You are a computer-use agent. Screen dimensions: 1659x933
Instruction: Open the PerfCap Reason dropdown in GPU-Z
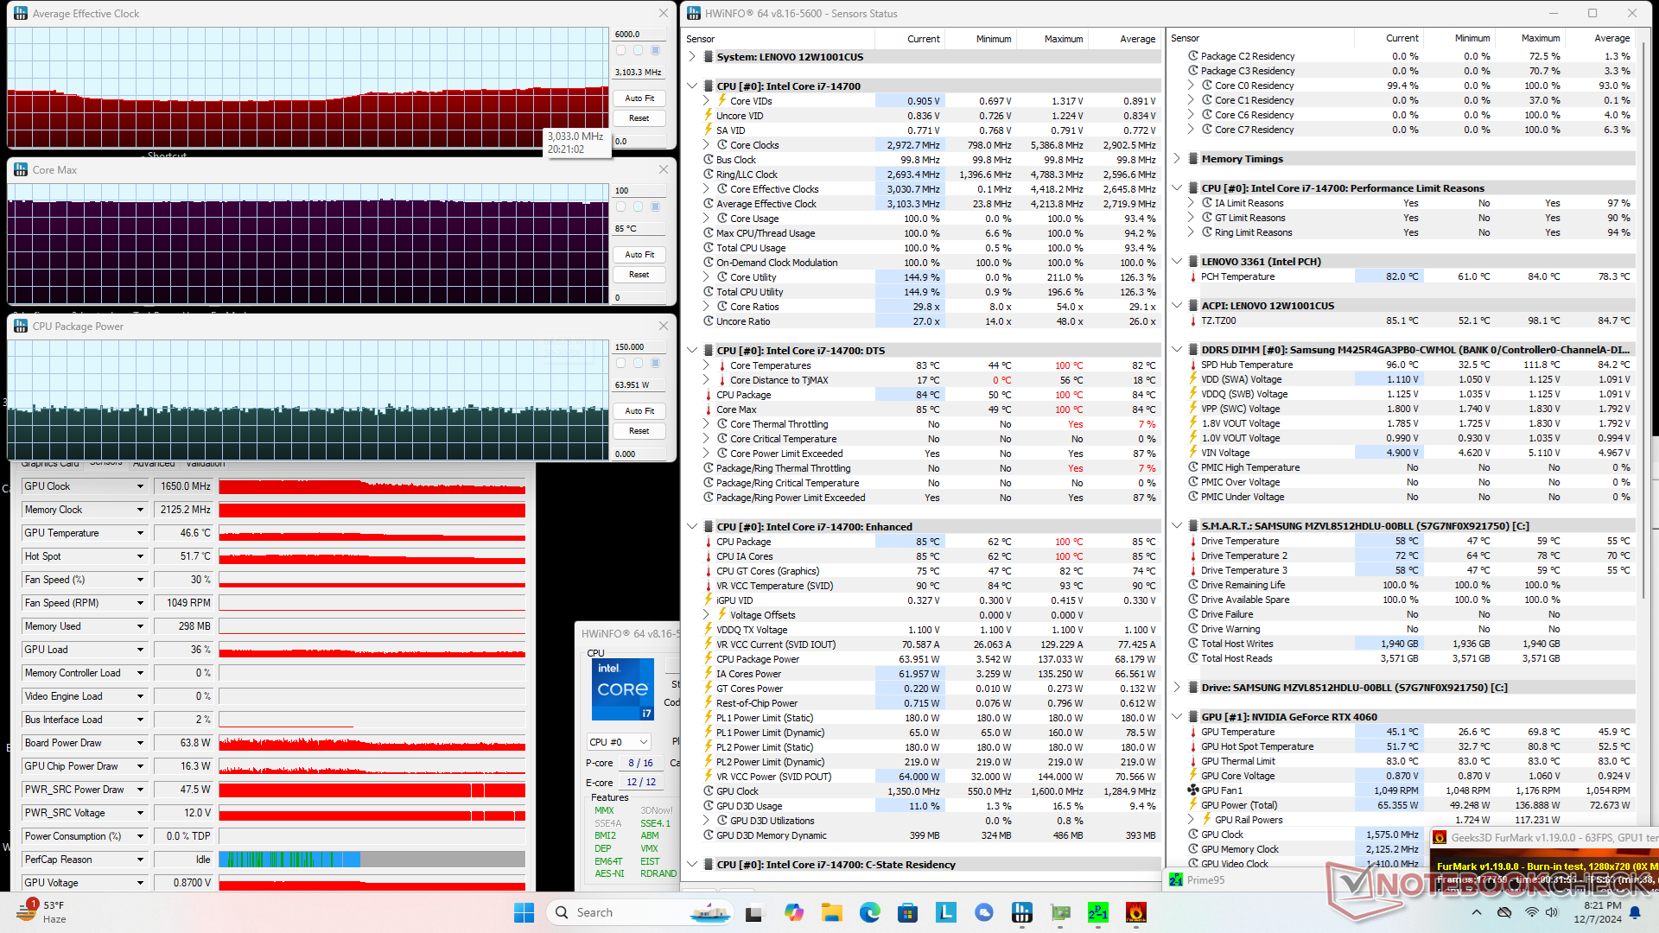pos(140,860)
